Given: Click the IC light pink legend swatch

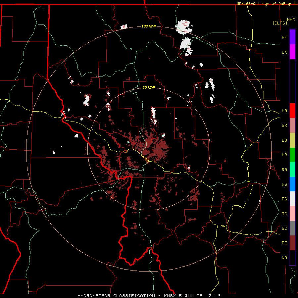Looking at the screenshot, I should coord(292,214).
